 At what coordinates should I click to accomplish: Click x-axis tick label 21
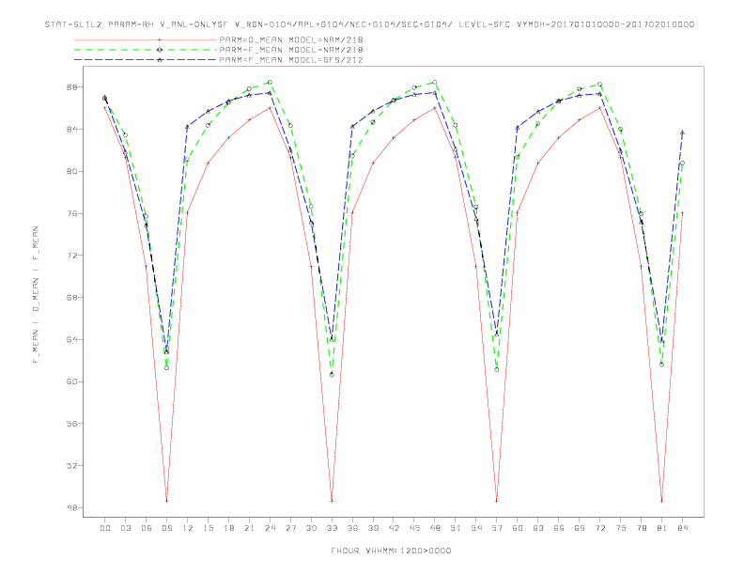(249, 528)
